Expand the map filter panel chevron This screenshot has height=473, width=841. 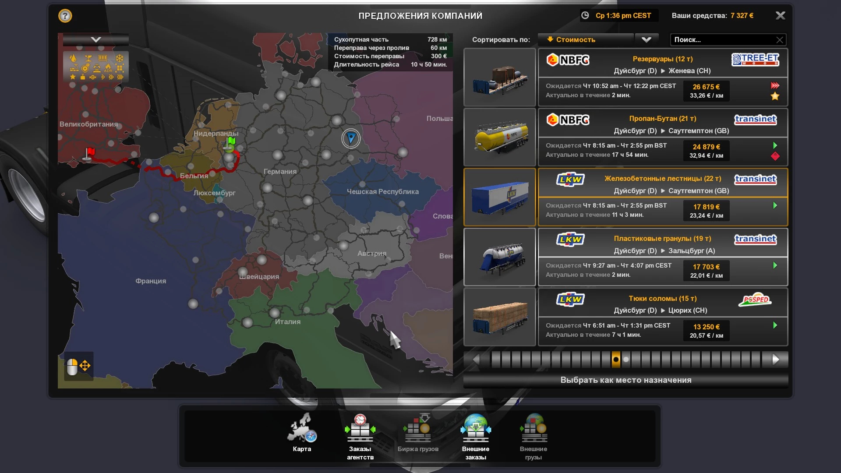click(96, 39)
